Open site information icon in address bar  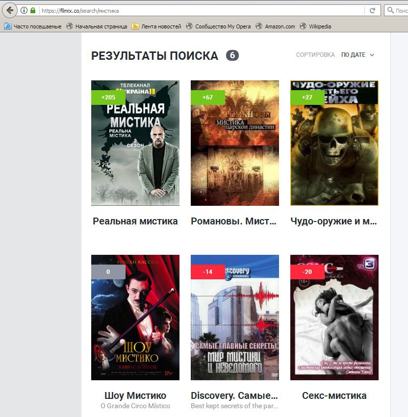click(24, 11)
